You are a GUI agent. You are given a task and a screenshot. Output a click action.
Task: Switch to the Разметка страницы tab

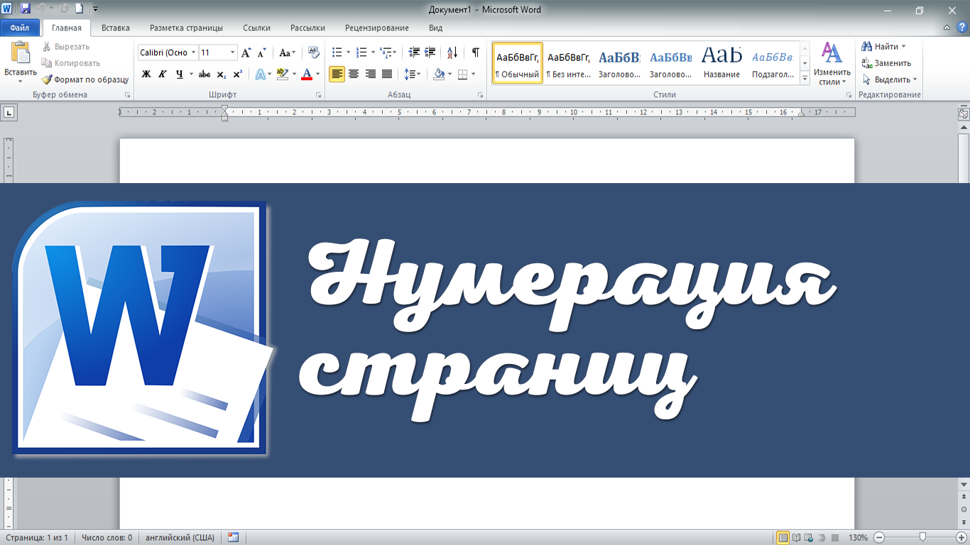186,28
